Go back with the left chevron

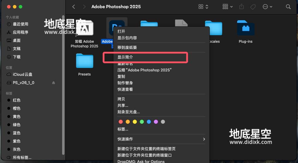pos(74,7)
